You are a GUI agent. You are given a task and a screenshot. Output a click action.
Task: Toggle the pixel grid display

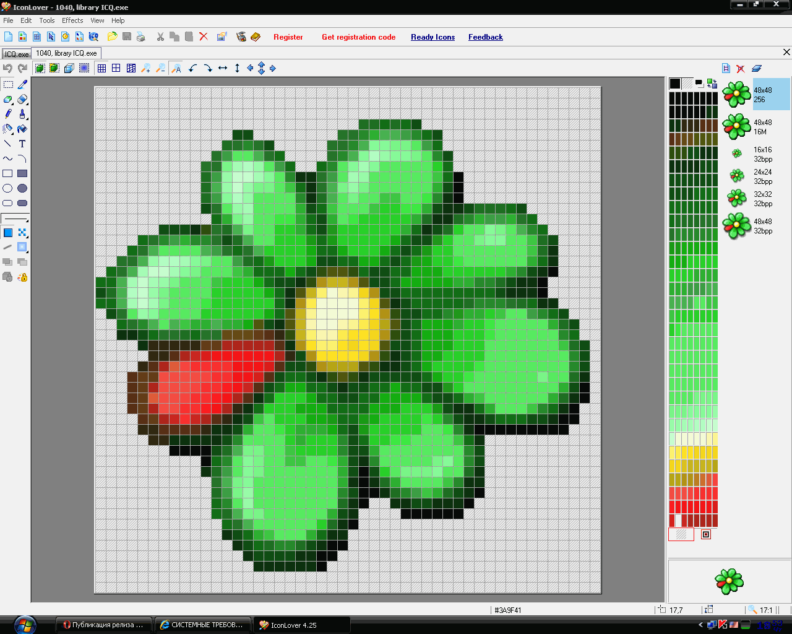click(101, 68)
